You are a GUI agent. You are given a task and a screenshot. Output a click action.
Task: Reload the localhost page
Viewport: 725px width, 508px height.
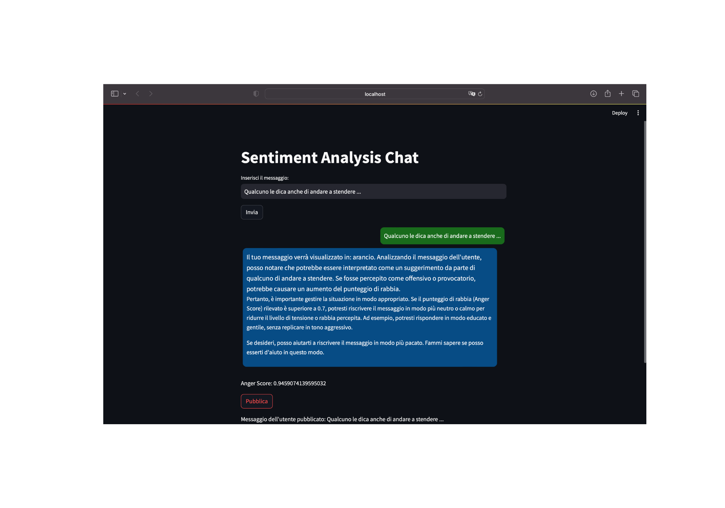tap(480, 94)
